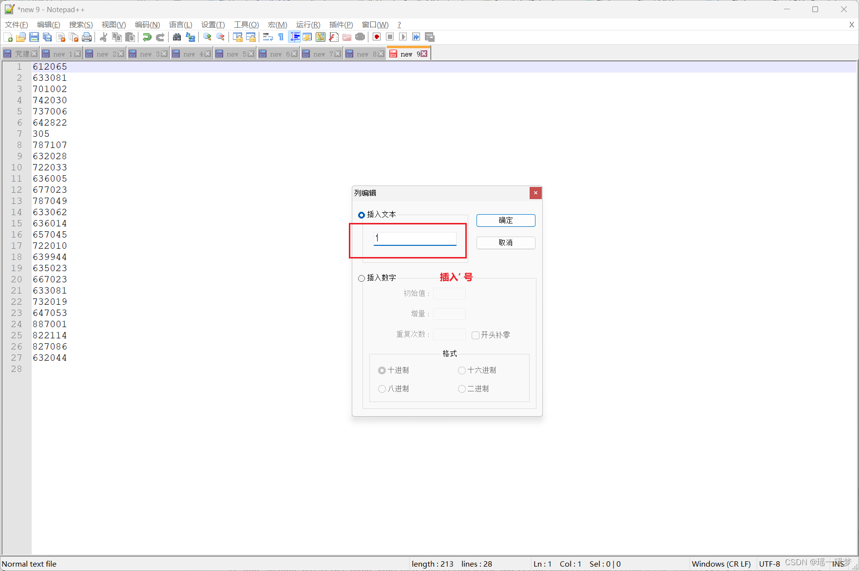Cancel the dialog using 取消 button

[505, 242]
